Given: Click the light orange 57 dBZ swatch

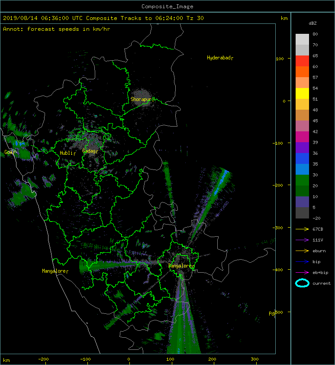Looking at the screenshot, I should (x=302, y=82).
